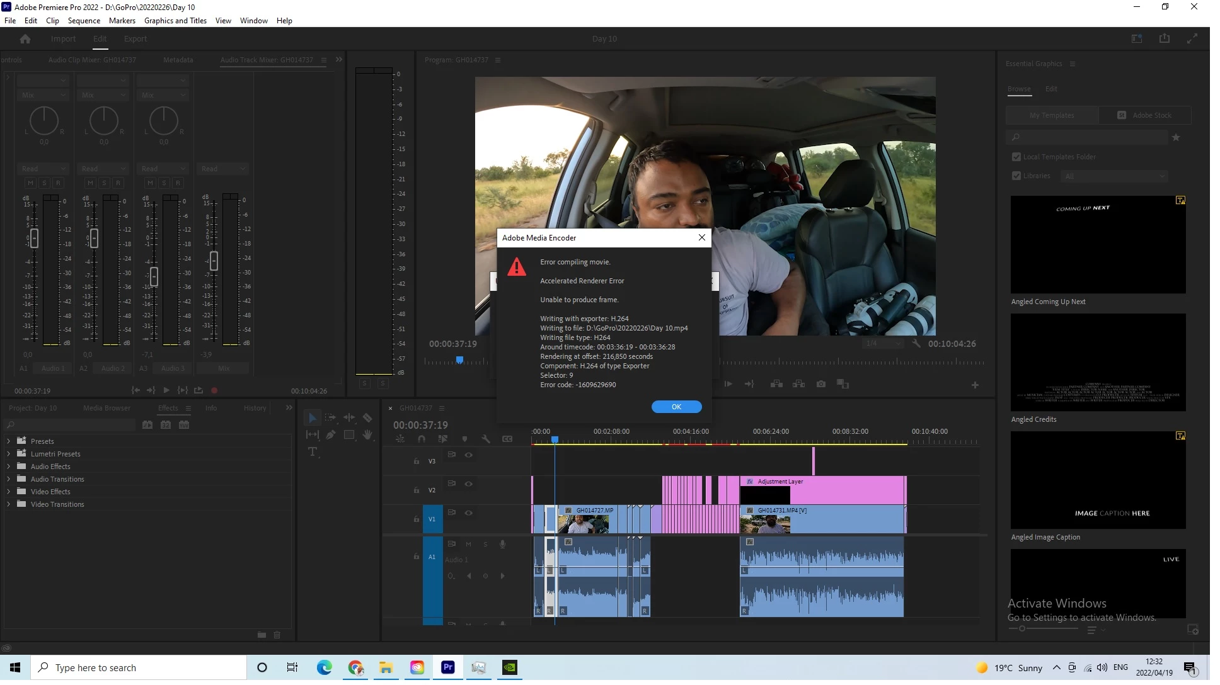The height and width of the screenshot is (685, 1220).
Task: Uncheck Local Templates Folder checkbox
Action: [x=1016, y=157]
